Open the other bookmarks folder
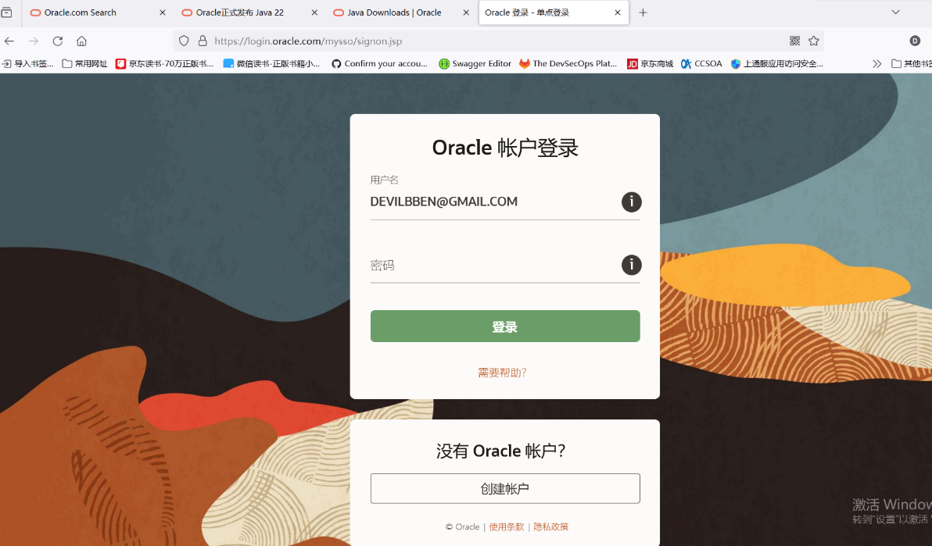The image size is (932, 546). 911,63
